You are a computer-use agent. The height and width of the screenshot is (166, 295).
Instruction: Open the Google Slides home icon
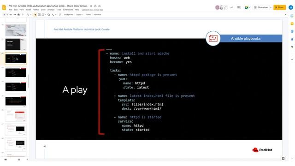tap(4, 7)
